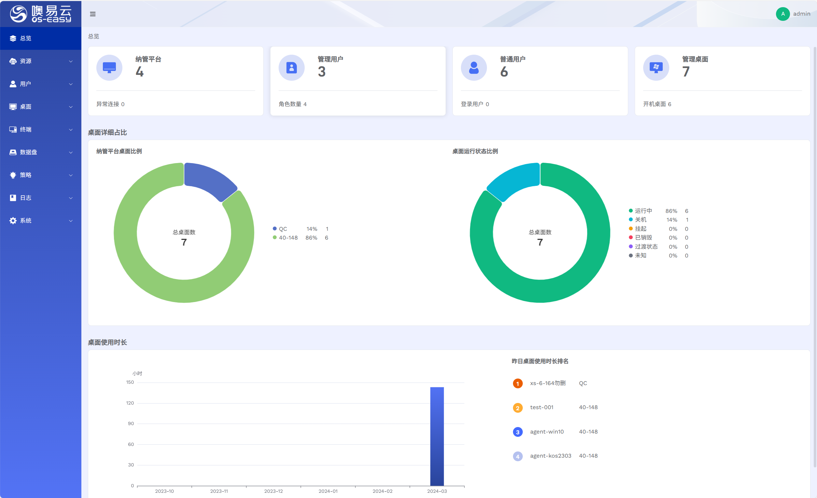Click the admin avatar circle

pyautogui.click(x=782, y=14)
